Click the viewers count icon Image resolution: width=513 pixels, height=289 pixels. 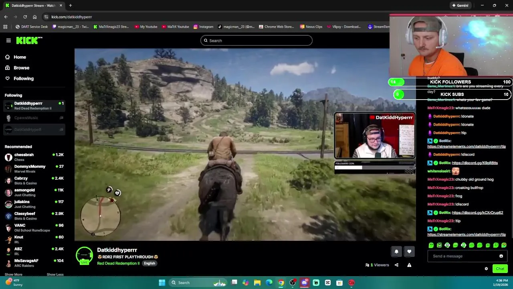(x=367, y=265)
